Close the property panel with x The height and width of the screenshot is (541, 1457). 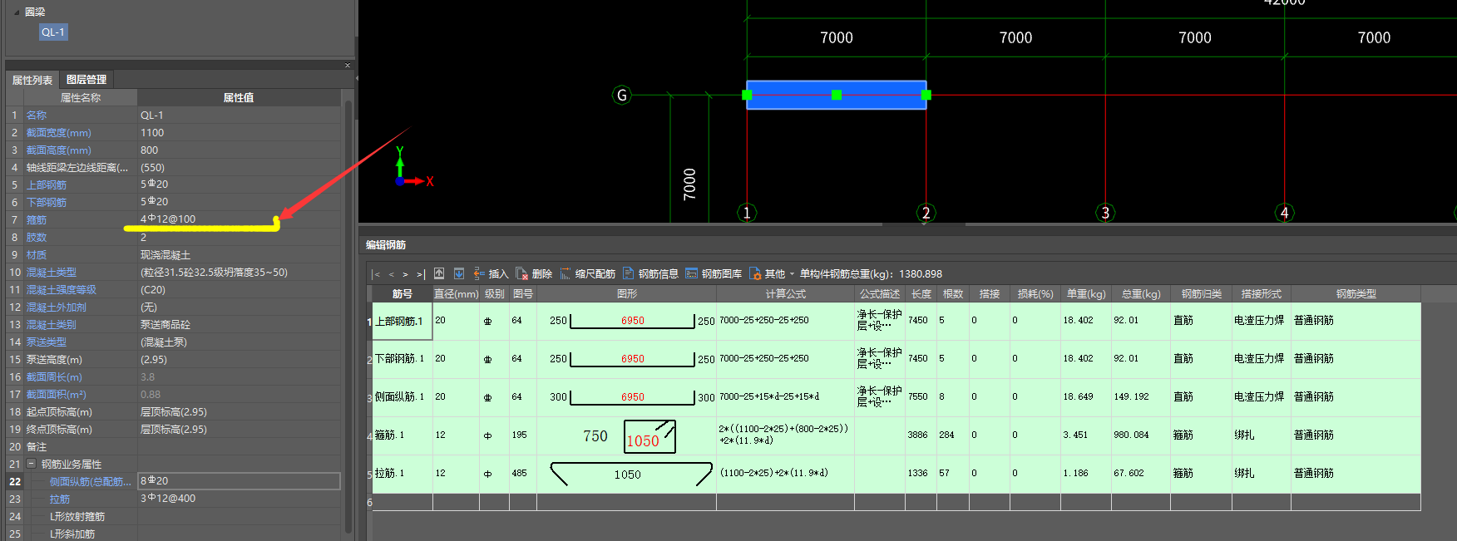tap(348, 65)
